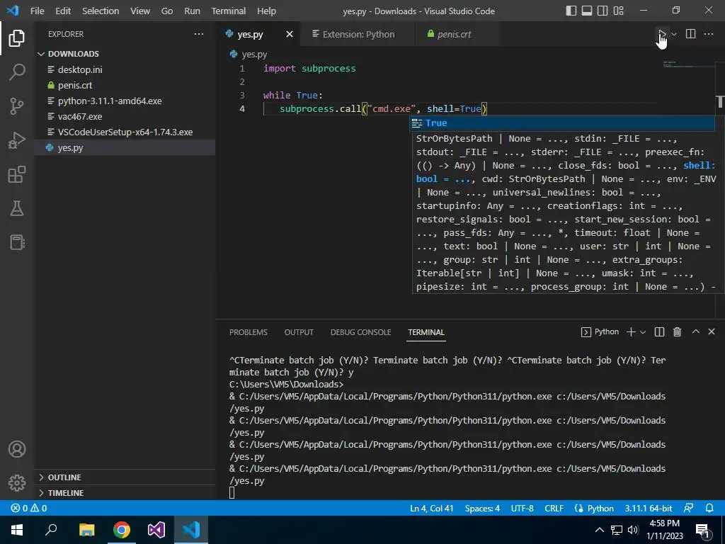The height and width of the screenshot is (544, 725).
Task: Open the Run and Debug view
Action: 17,140
